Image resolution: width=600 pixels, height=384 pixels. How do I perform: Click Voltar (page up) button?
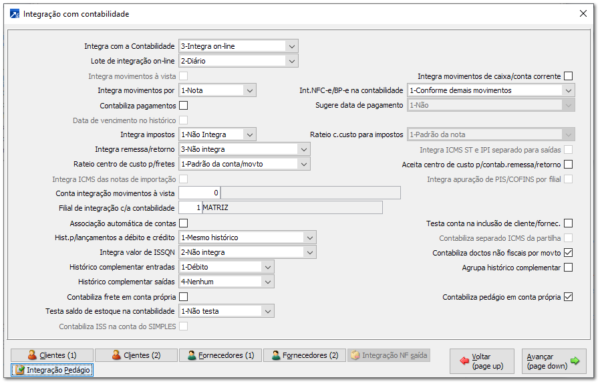481,361
